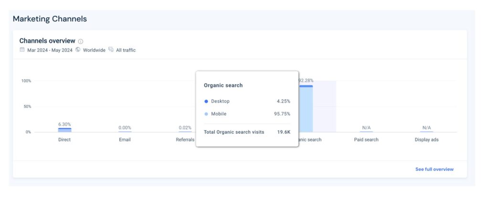Viewport: 489px width, 198px height.
Task: Click the Organic search channel bar
Action: click(306, 109)
